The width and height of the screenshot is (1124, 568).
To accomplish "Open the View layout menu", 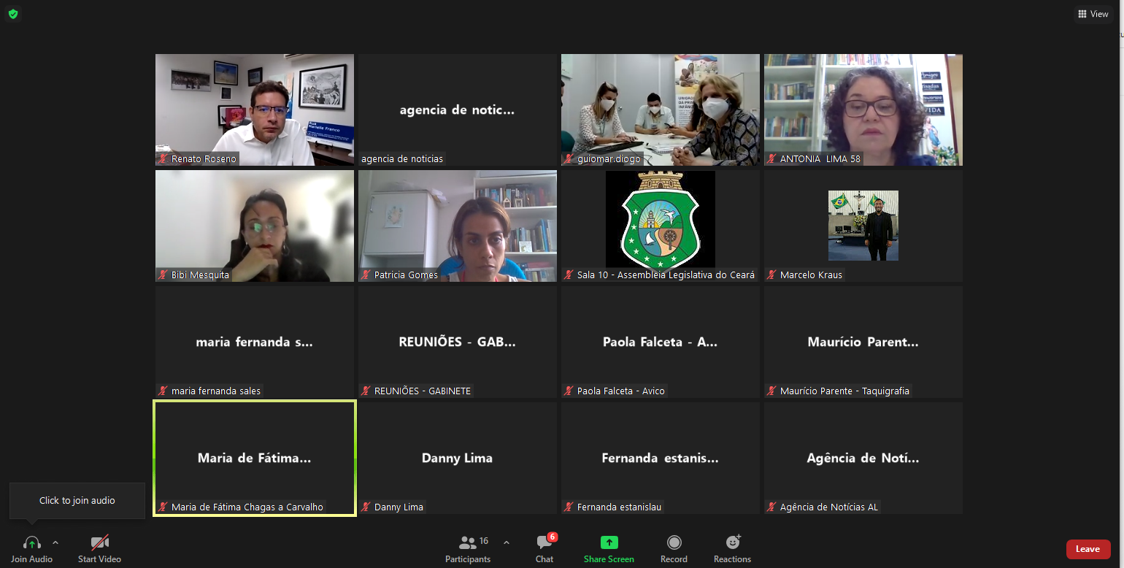I will tap(1093, 14).
